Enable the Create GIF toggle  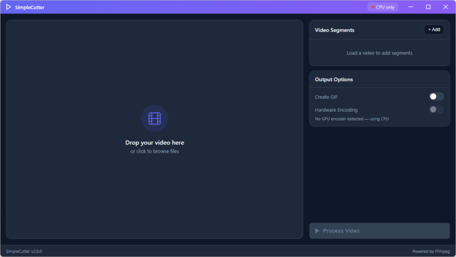tap(436, 97)
